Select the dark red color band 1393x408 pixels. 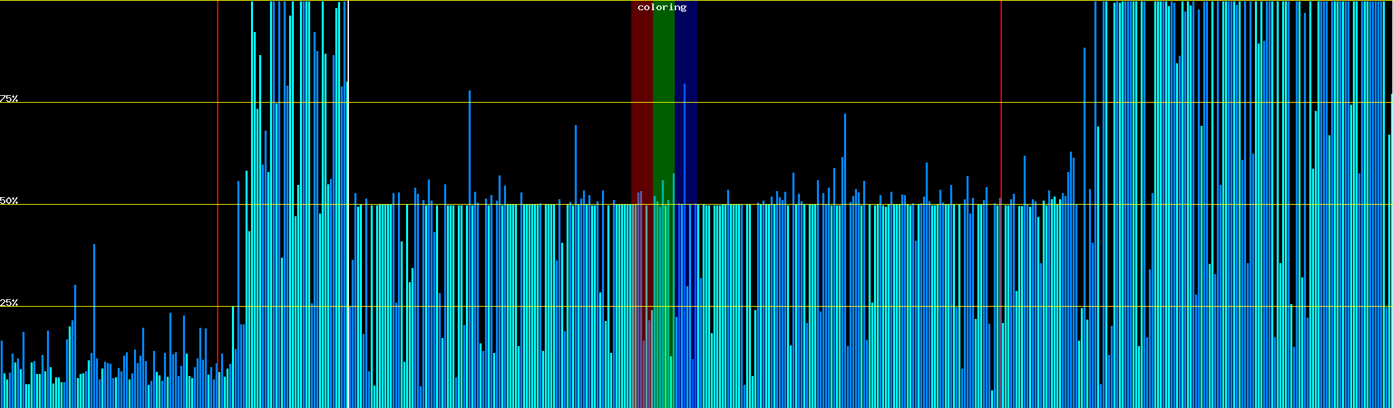(x=641, y=102)
